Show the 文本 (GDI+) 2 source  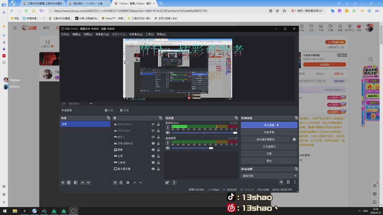(x=153, y=124)
